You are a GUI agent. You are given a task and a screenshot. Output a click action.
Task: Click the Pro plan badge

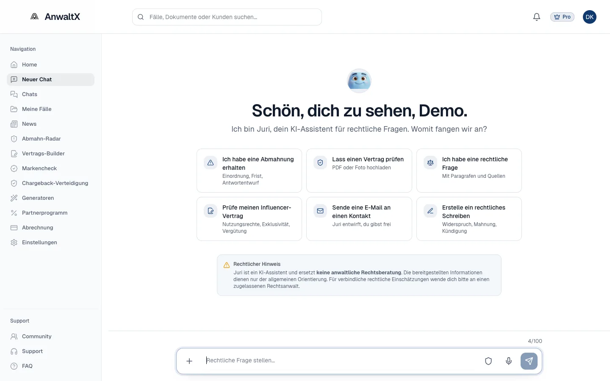pyautogui.click(x=562, y=17)
